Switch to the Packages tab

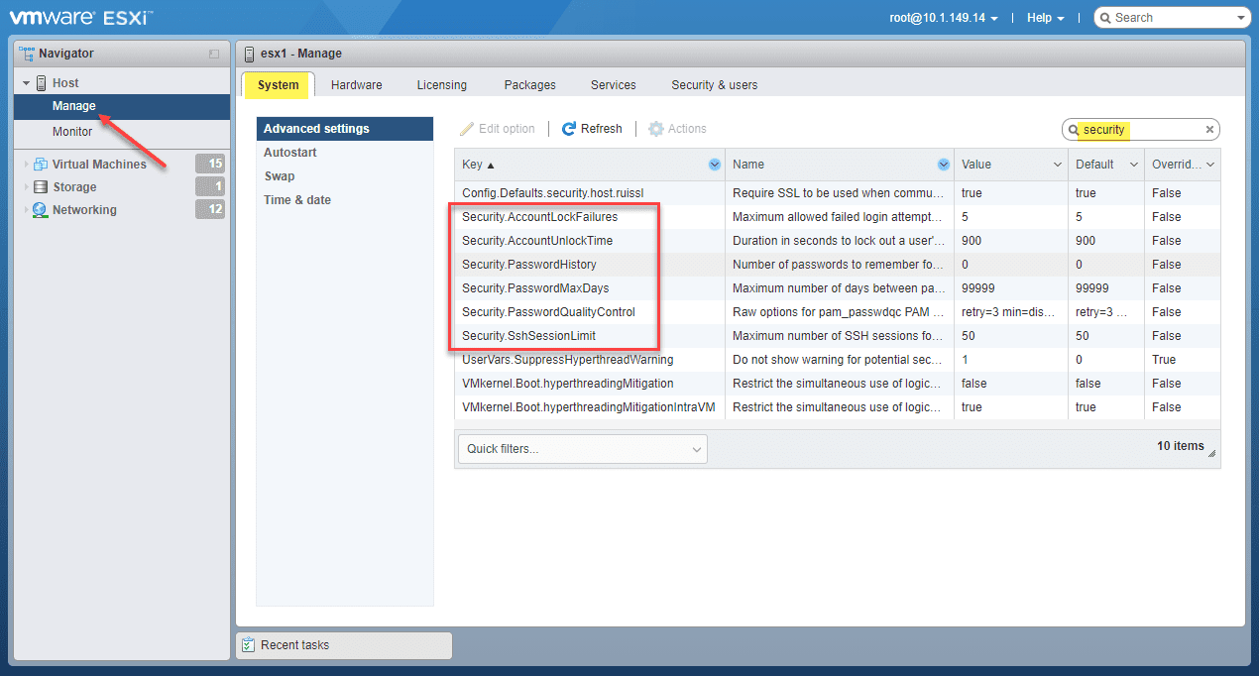(x=530, y=85)
